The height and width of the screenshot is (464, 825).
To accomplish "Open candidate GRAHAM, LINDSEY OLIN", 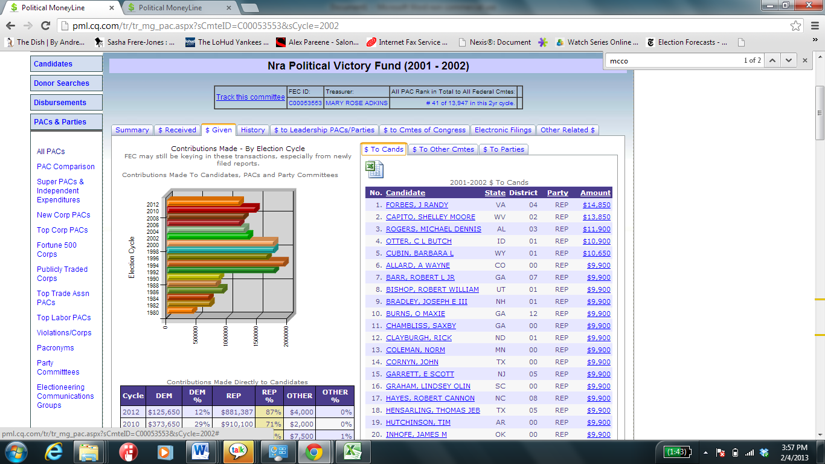I will point(428,386).
